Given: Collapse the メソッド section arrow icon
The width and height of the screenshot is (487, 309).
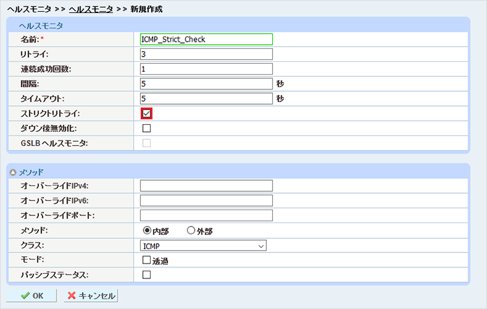Looking at the screenshot, I should pyautogui.click(x=13, y=172).
